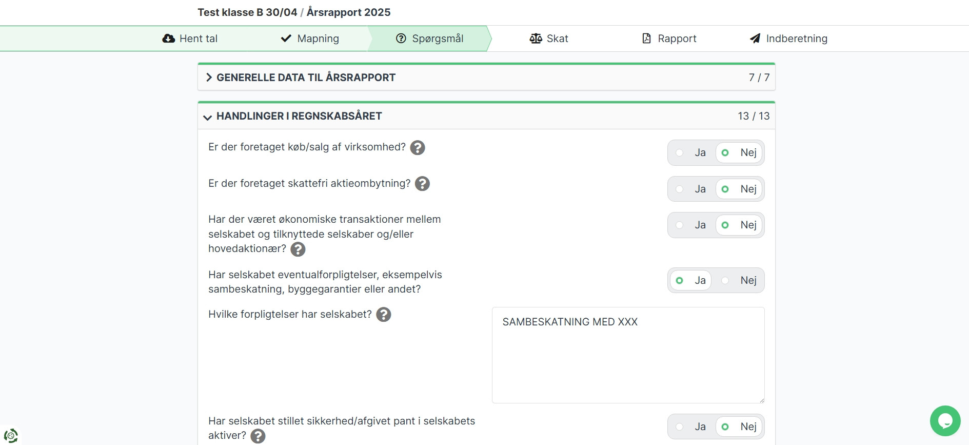Switch eventualforpligtelser answer to Nej
Viewport: 969px width, 445px height.
point(739,280)
